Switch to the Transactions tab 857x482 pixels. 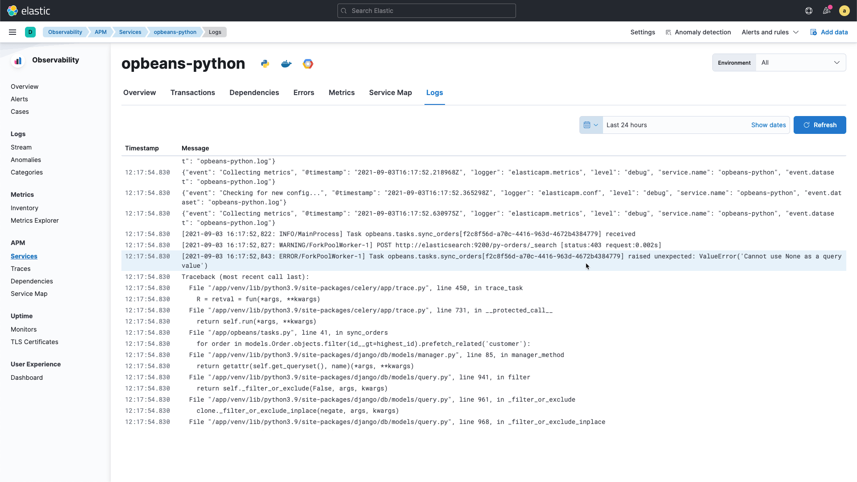click(x=192, y=93)
